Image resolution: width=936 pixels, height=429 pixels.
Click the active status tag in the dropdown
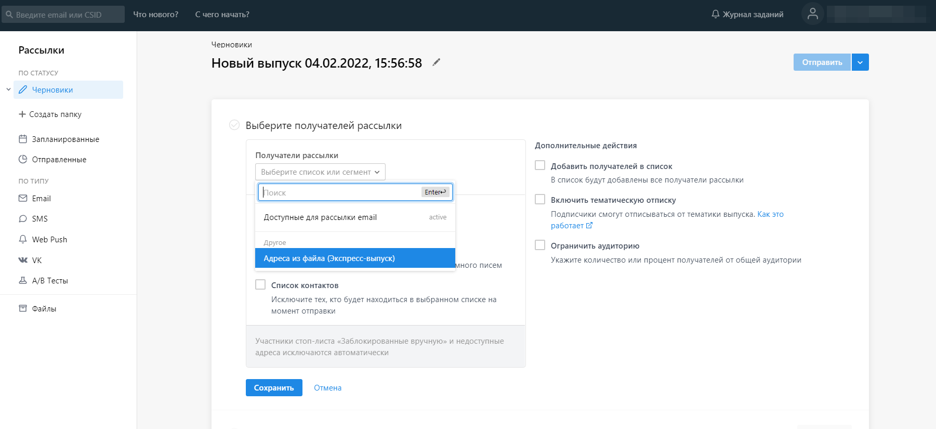pyautogui.click(x=438, y=217)
